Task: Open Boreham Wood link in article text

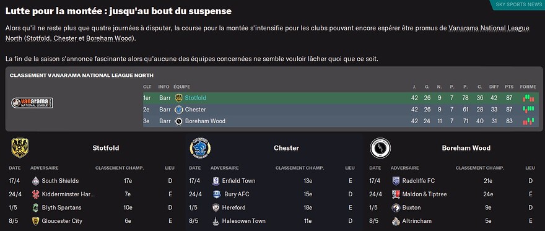Action: pyautogui.click(x=109, y=38)
